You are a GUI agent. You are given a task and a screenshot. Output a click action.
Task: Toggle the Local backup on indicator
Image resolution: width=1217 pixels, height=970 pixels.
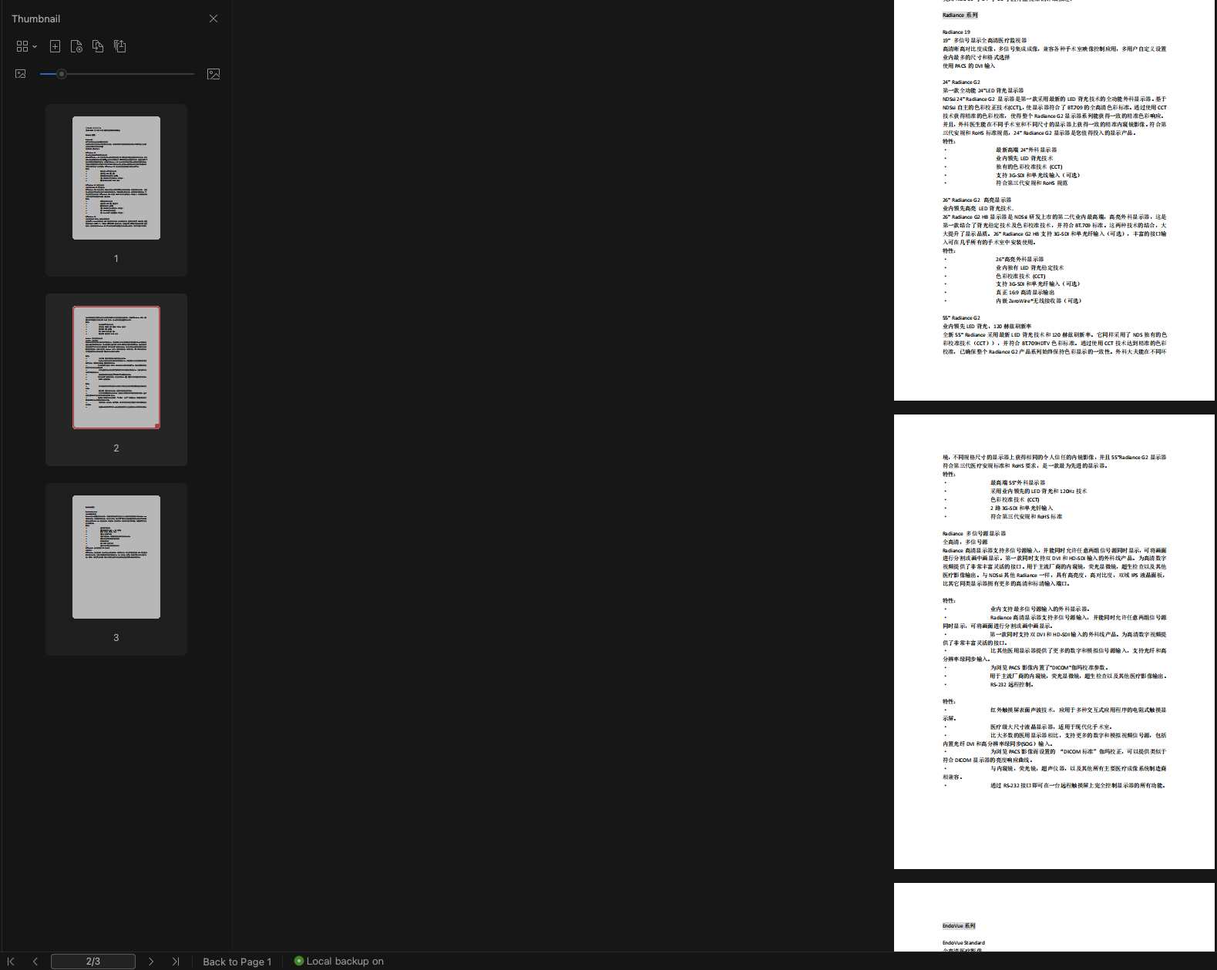339,961
